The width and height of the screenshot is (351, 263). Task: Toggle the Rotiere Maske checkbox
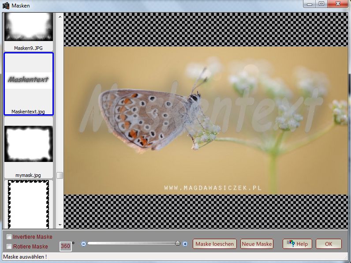tap(9, 246)
